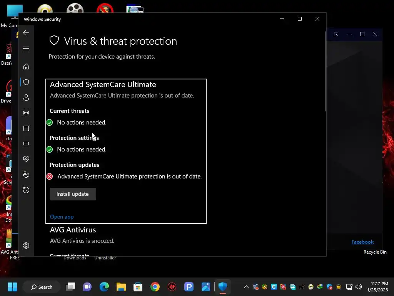Open the network icon in tray
Image resolution: width=394 pixels, height=296 pixels.
(349, 287)
